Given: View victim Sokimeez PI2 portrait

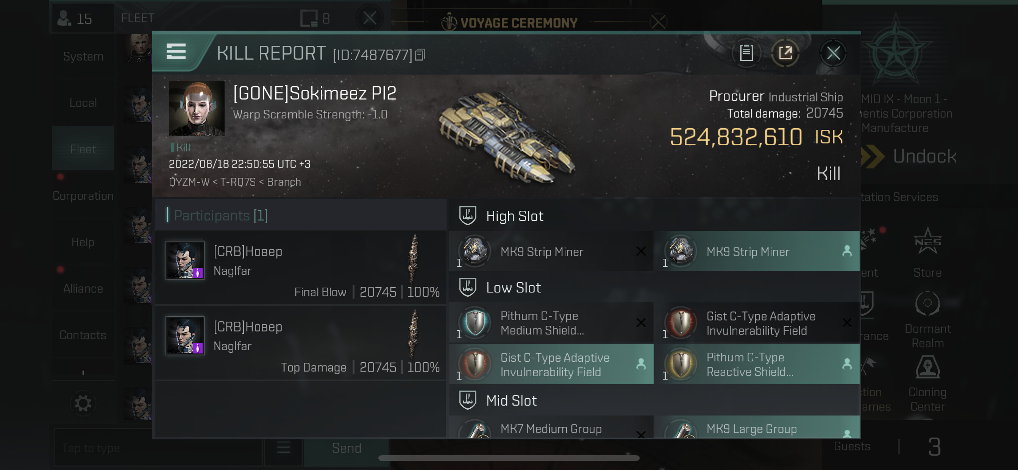Looking at the screenshot, I should 197,109.
